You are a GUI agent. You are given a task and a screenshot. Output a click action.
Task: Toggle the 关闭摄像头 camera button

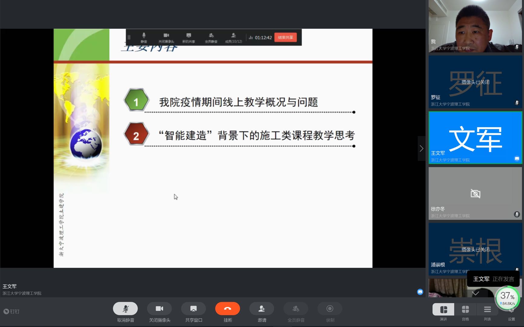[159, 309]
